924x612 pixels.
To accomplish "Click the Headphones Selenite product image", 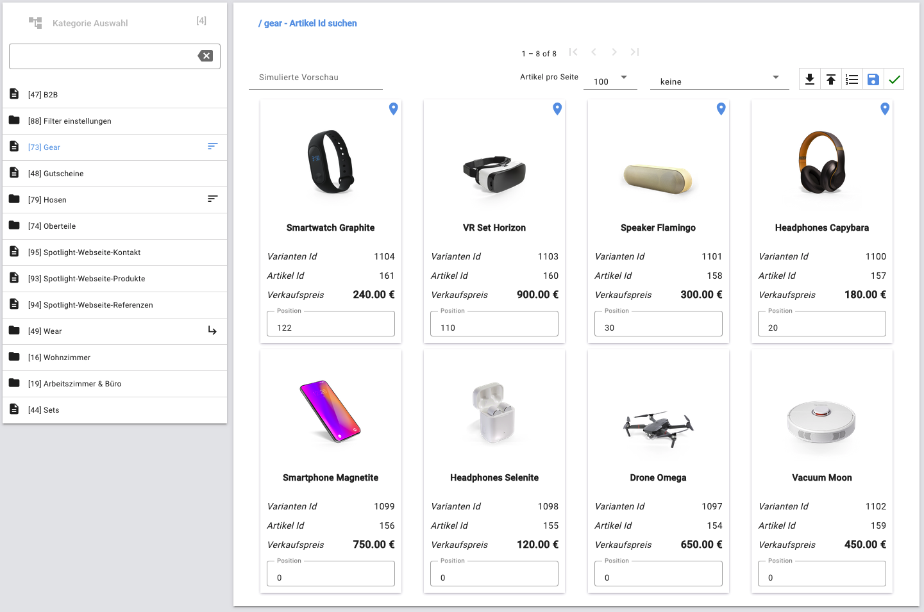I will coord(493,411).
